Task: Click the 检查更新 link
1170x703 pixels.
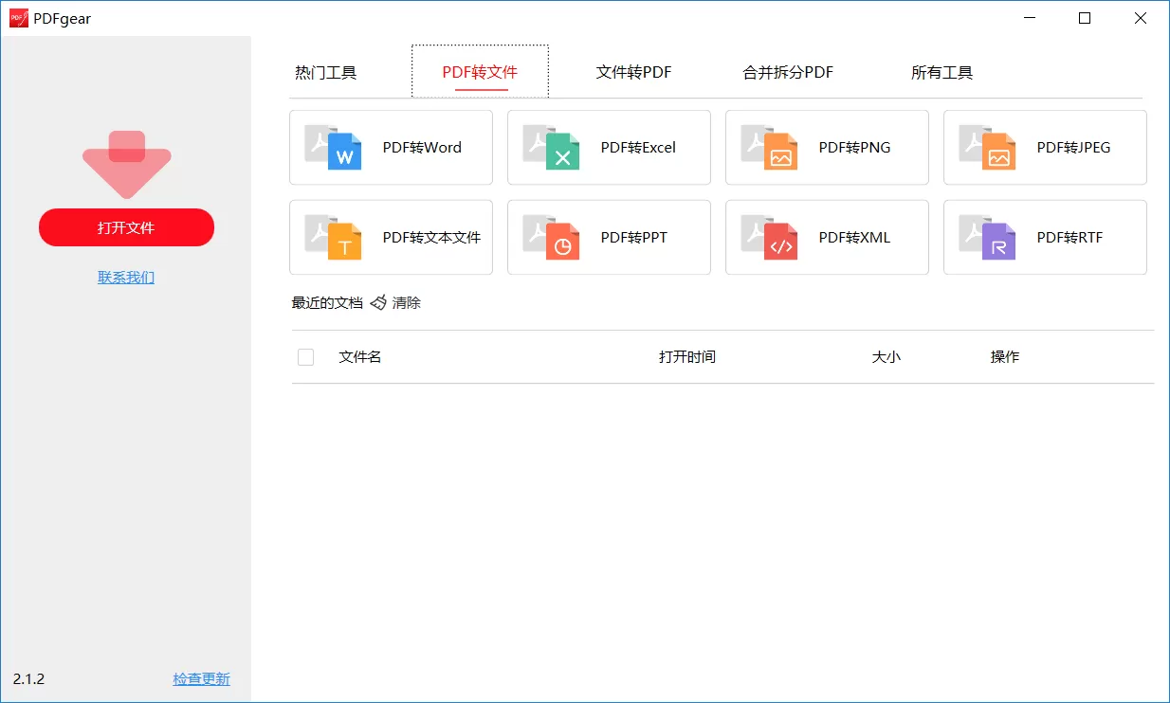Action: (201, 678)
